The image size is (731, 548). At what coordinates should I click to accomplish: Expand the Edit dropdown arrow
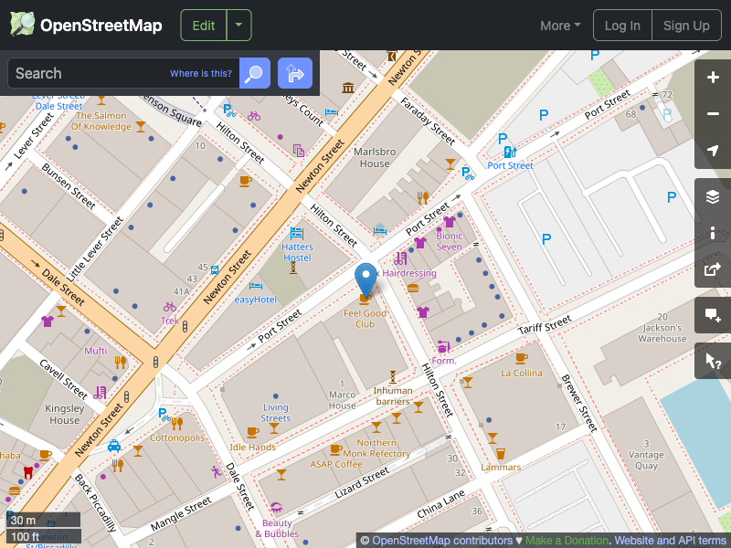point(238,25)
